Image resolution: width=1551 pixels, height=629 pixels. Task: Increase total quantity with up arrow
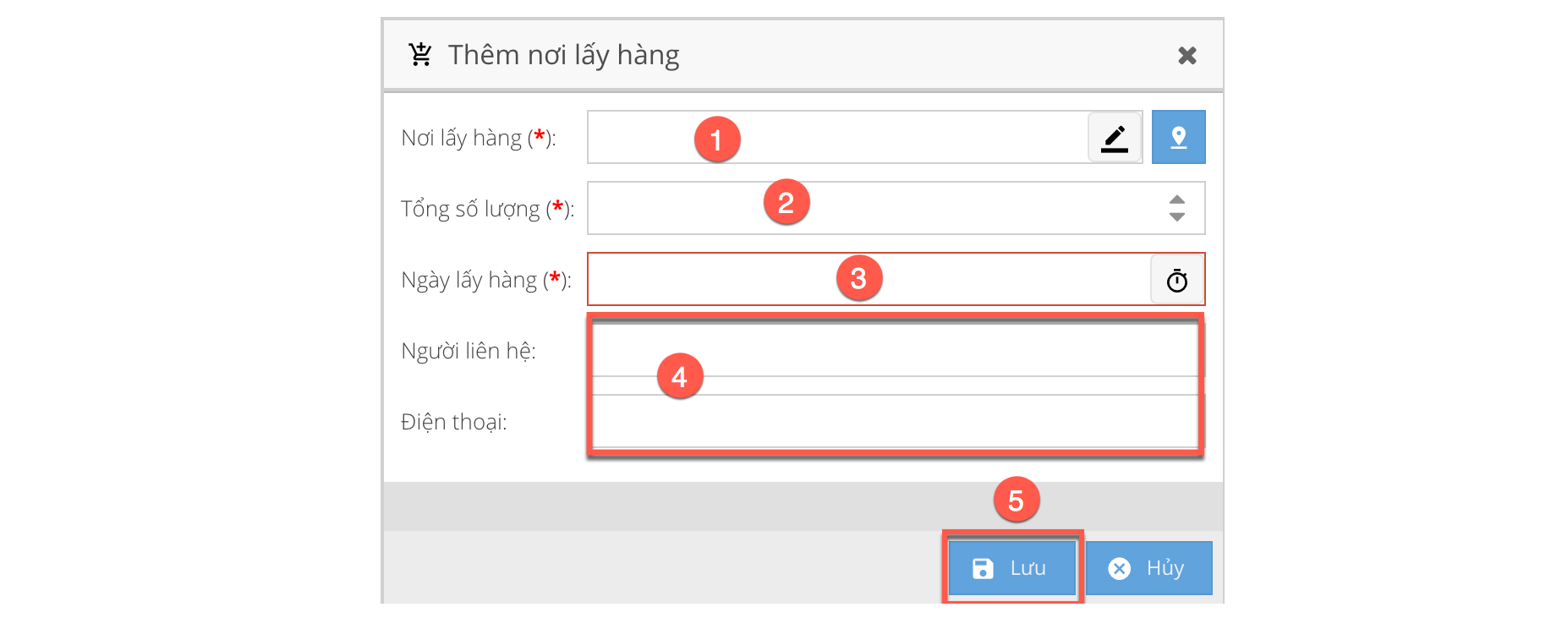[1176, 200]
